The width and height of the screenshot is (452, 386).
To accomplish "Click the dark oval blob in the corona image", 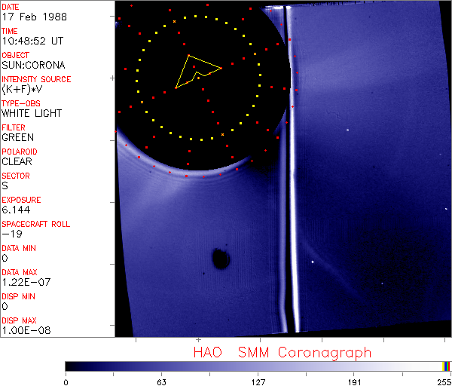I will point(221,259).
